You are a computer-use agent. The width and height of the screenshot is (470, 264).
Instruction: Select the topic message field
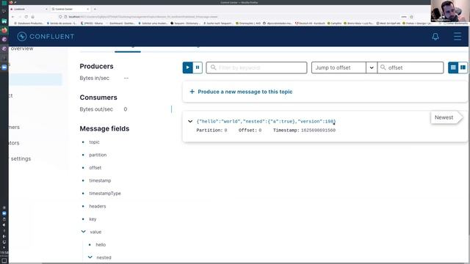pos(94,142)
